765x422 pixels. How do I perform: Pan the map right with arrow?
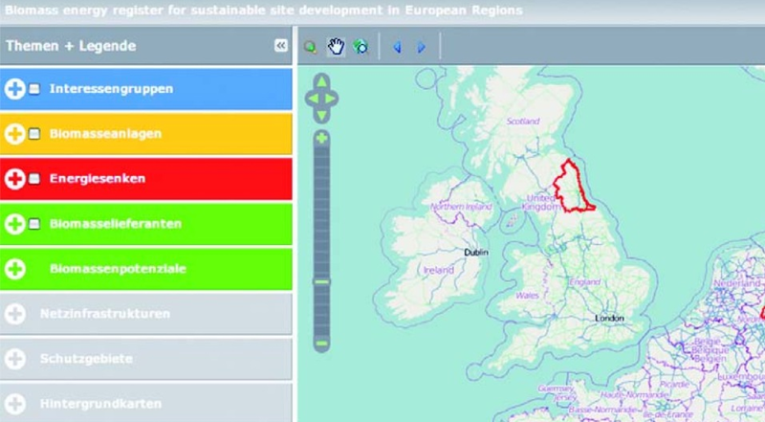(x=334, y=98)
